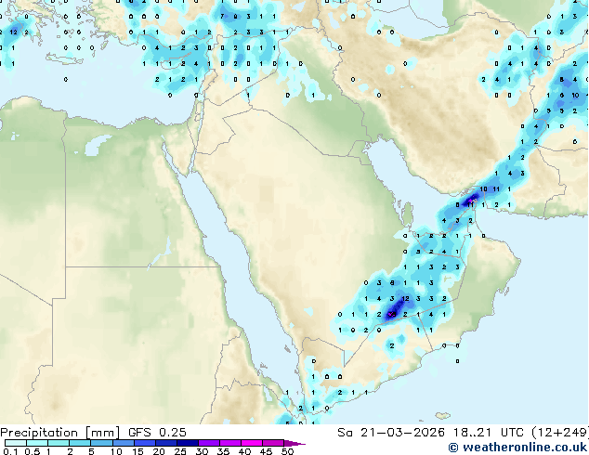Click the legend scale label 30
Viewport: 589px width, 455px height.
click(x=202, y=451)
